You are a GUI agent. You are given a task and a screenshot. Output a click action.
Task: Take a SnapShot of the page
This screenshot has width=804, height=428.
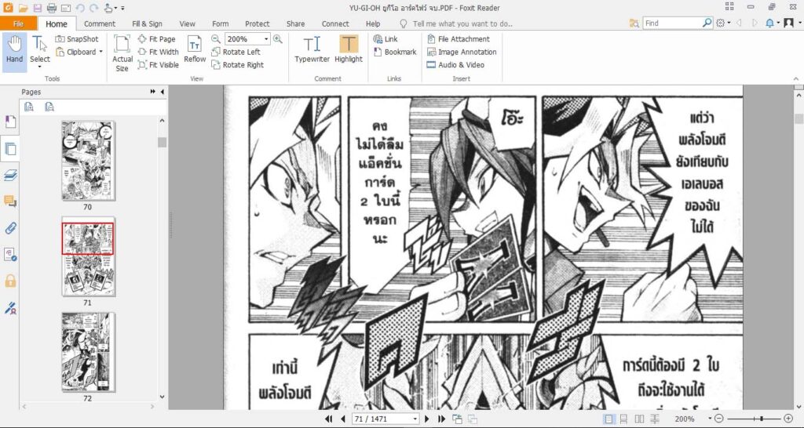77,39
